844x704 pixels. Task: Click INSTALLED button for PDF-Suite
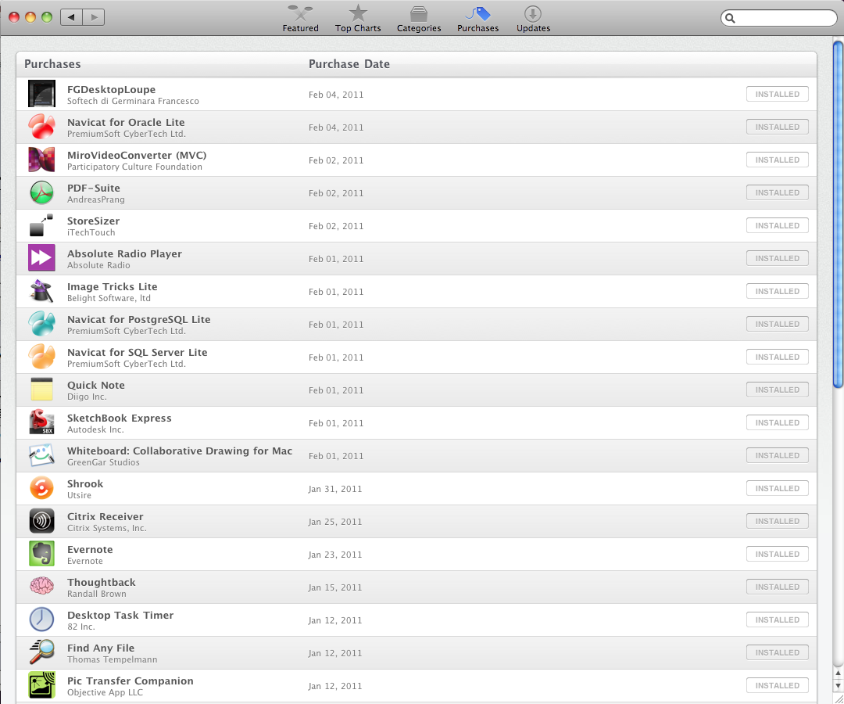tap(778, 192)
